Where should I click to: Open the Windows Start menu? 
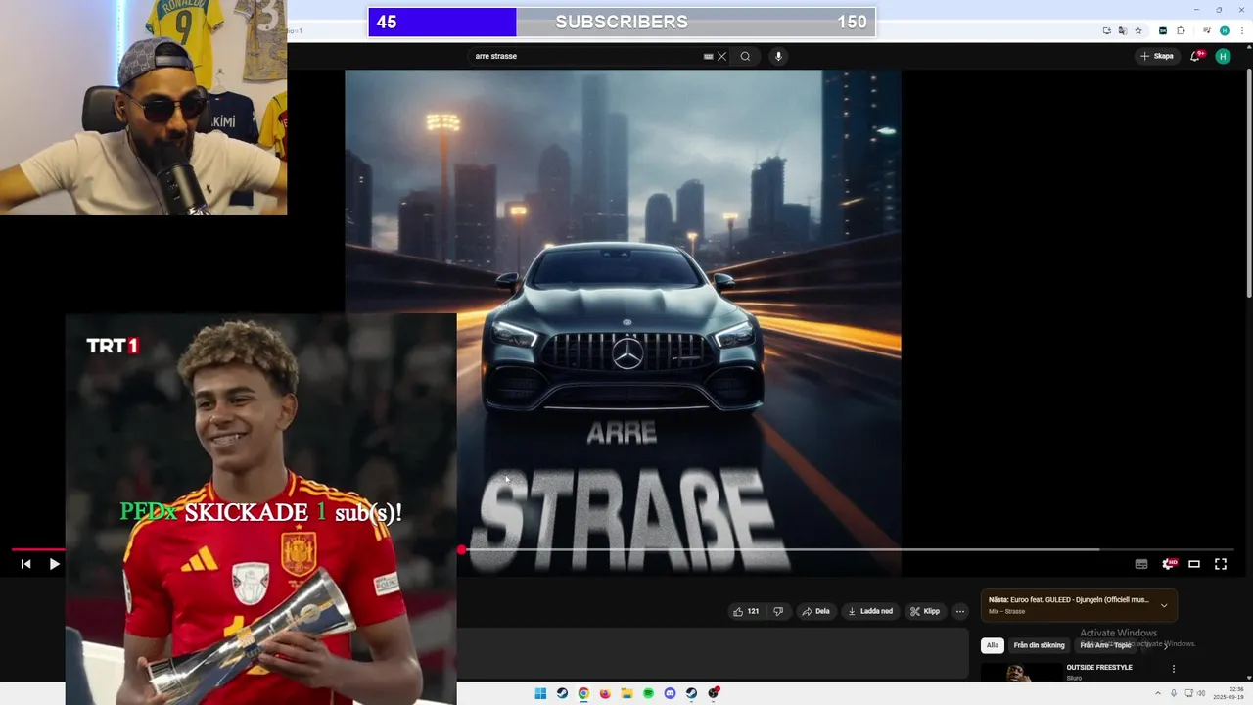pyautogui.click(x=540, y=693)
